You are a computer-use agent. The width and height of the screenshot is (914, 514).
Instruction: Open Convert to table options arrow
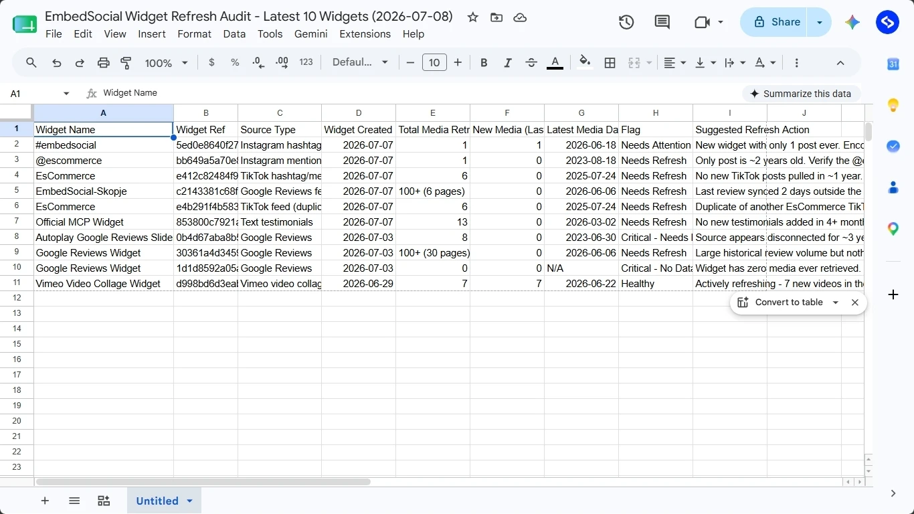point(835,303)
